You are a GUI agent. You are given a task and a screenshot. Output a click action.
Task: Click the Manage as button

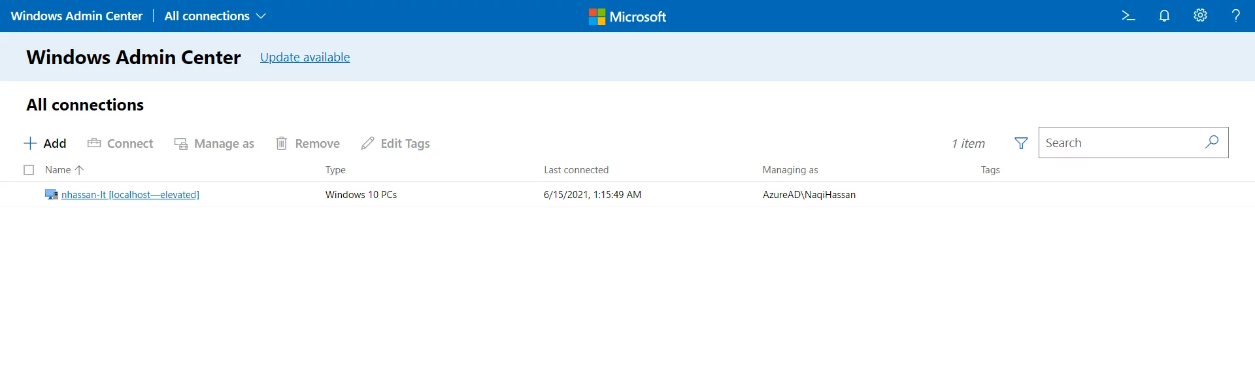click(x=214, y=143)
